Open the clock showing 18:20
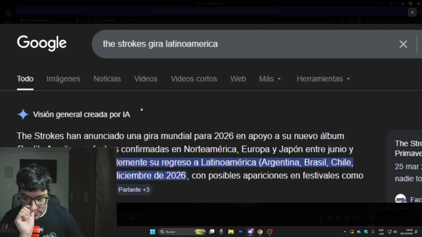The height and width of the screenshot is (237, 422). [407, 232]
